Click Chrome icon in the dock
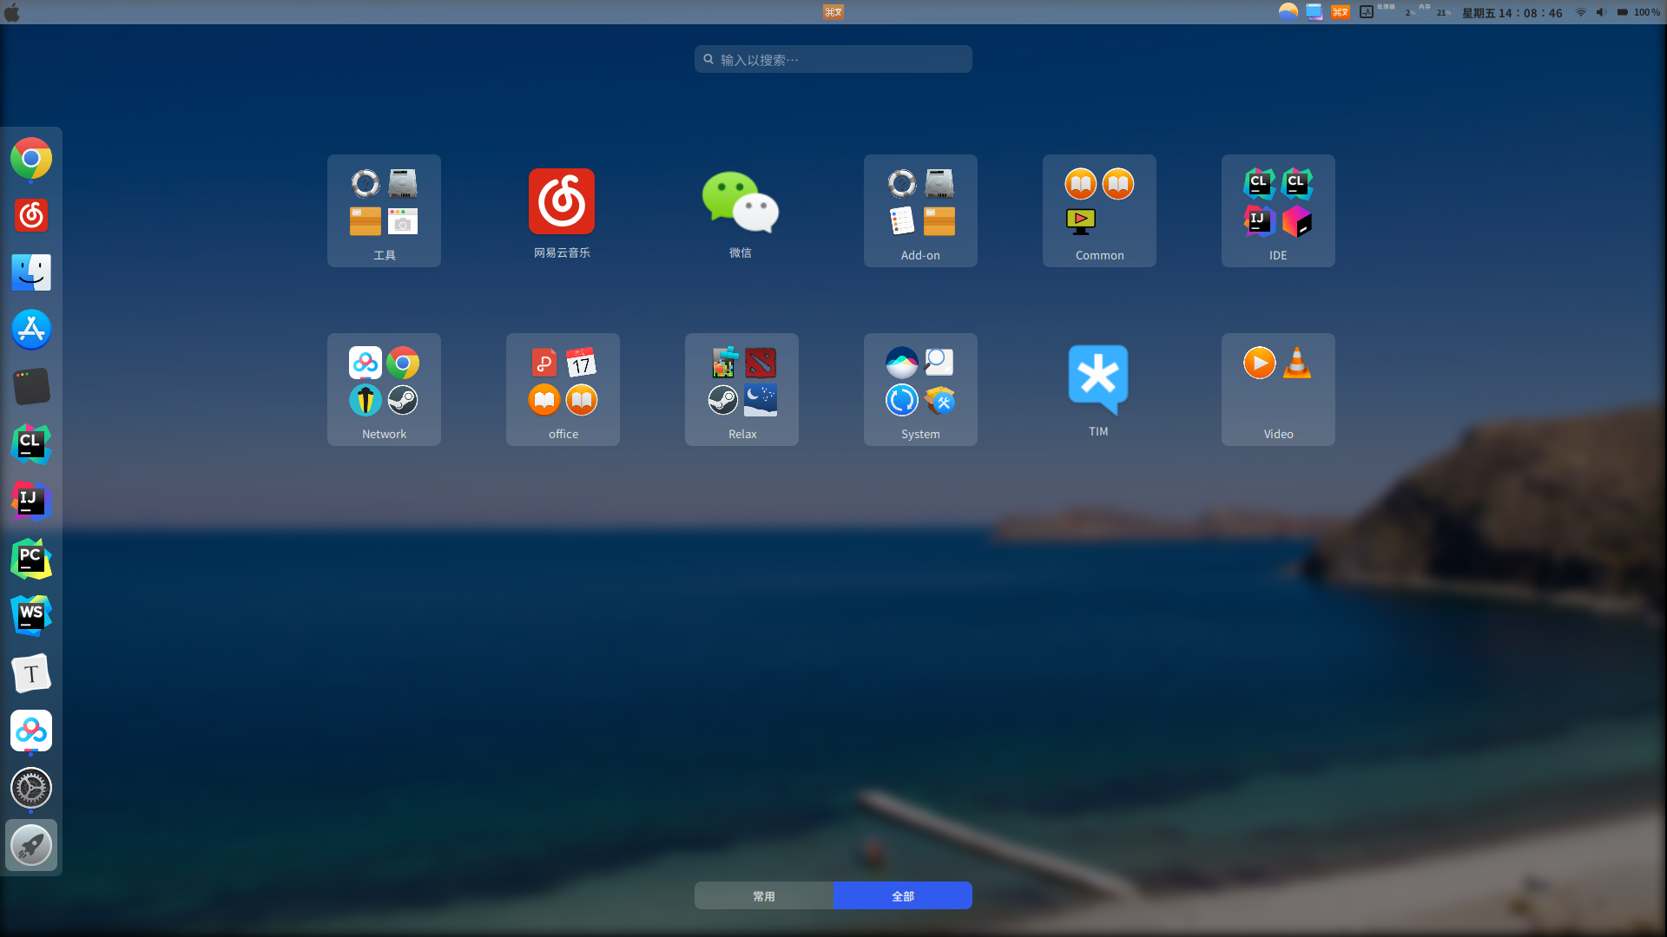Viewport: 1667px width, 937px height. [x=31, y=159]
